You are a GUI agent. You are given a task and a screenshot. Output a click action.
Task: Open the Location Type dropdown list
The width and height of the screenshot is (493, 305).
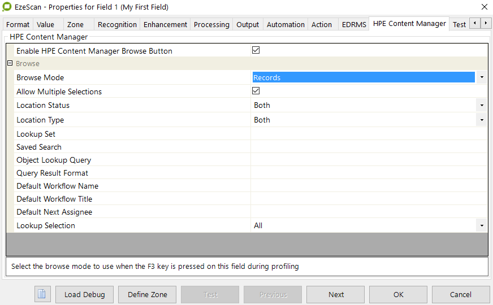481,120
